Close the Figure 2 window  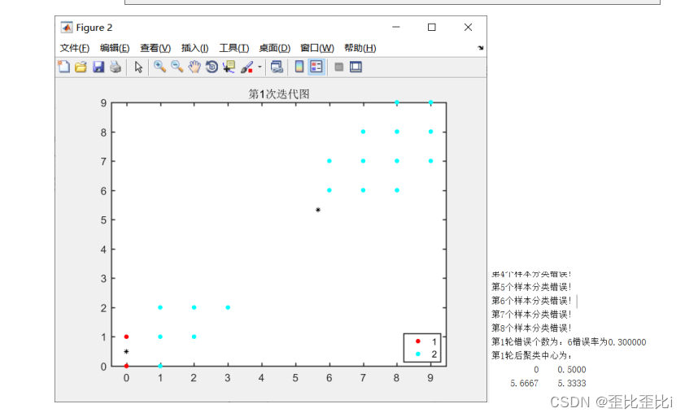[468, 27]
